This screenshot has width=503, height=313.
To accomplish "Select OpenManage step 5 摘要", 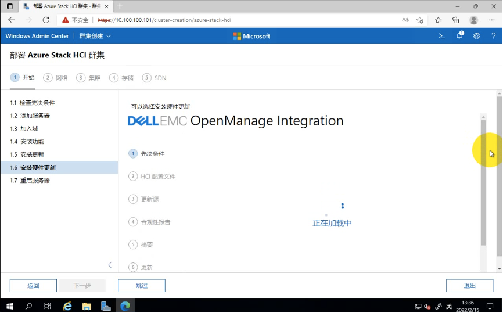I will pyautogui.click(x=141, y=244).
